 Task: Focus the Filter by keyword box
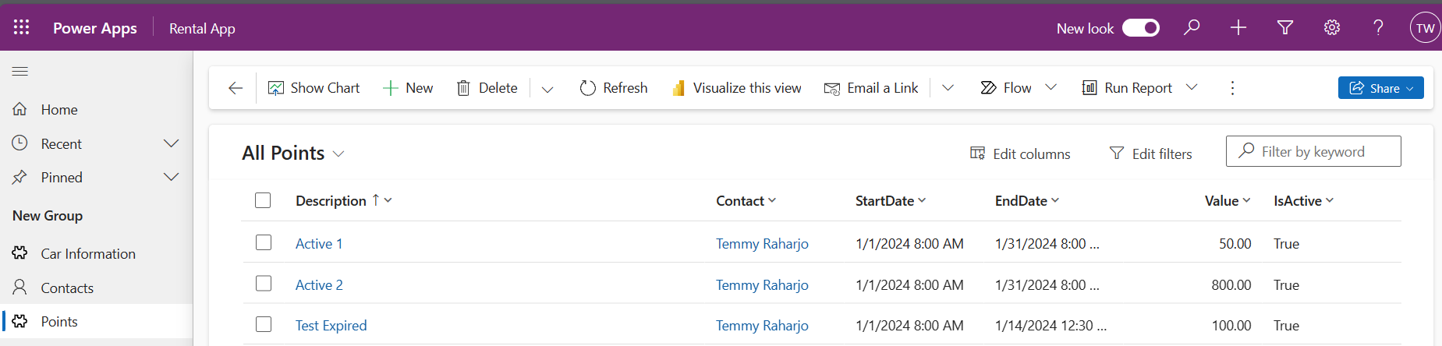tap(1313, 151)
